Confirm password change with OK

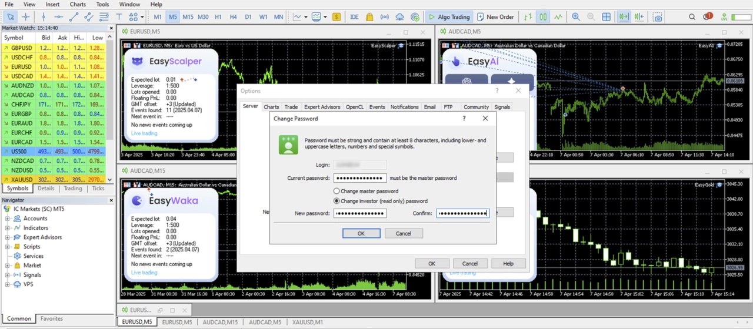pos(361,233)
